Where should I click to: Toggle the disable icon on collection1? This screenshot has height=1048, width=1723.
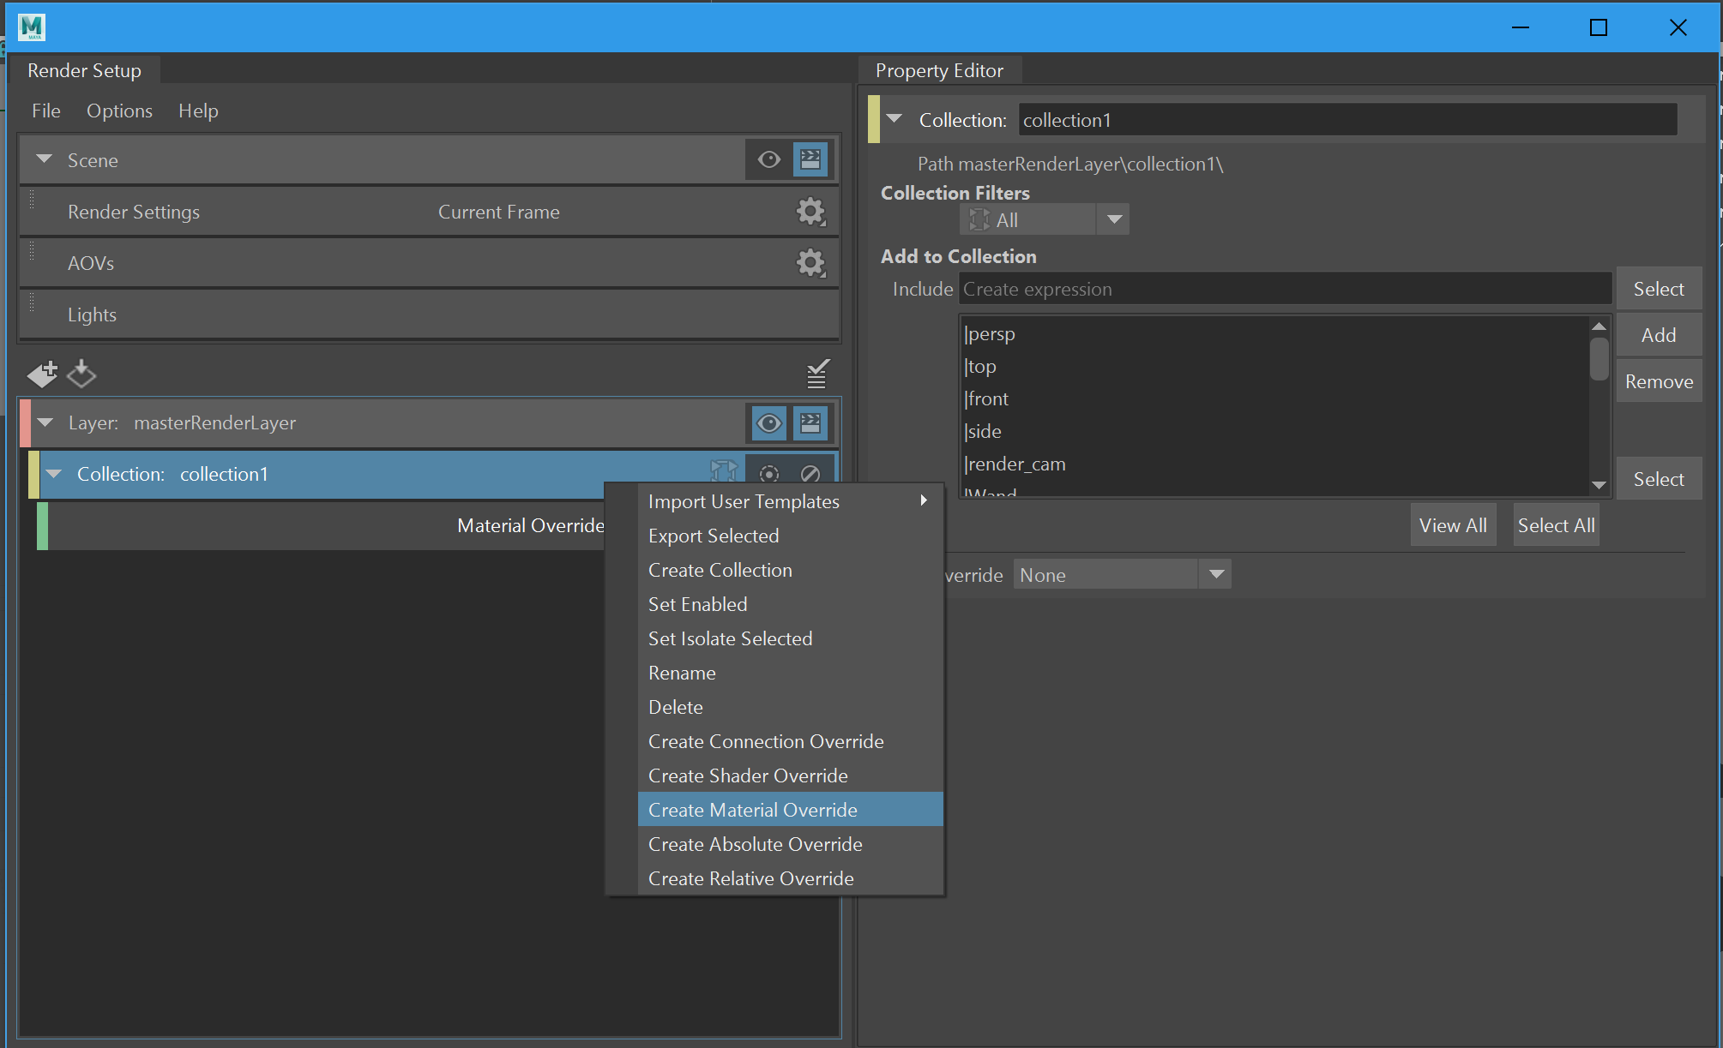click(x=810, y=474)
